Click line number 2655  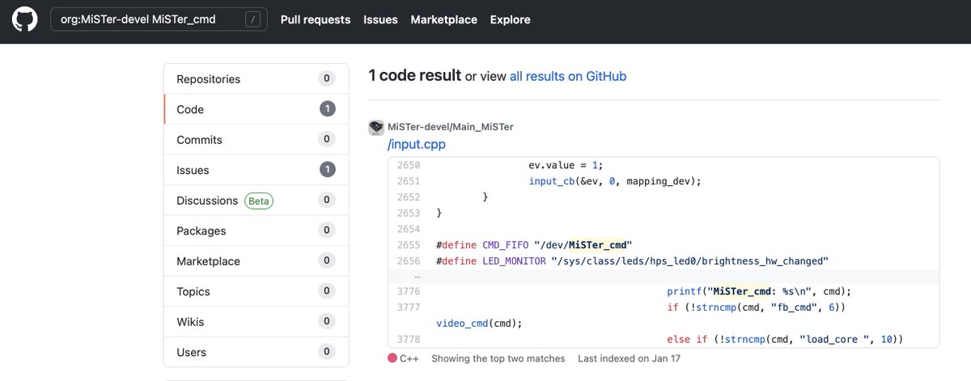click(x=409, y=244)
